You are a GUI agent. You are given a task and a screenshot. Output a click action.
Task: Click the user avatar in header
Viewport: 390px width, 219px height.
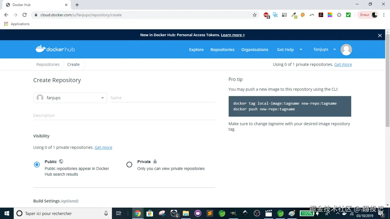[x=346, y=50]
